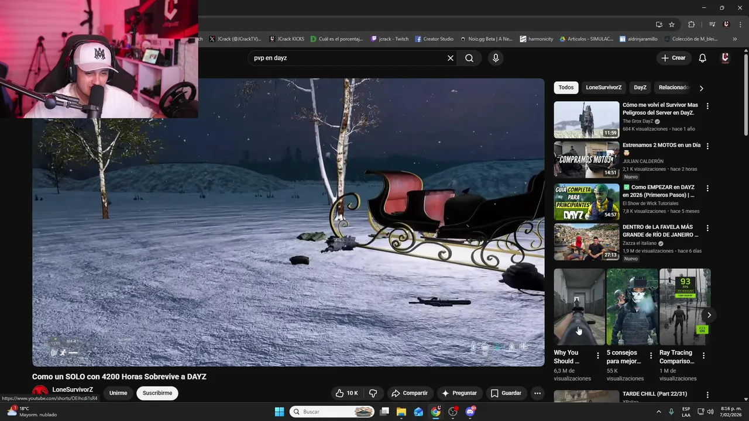This screenshot has width=749, height=421.
Task: Save the video with Guardar
Action: pos(506,393)
